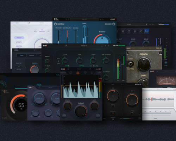Select the PRESENCE radio option in Oxygen
176x141 pixels.
click(42, 30)
